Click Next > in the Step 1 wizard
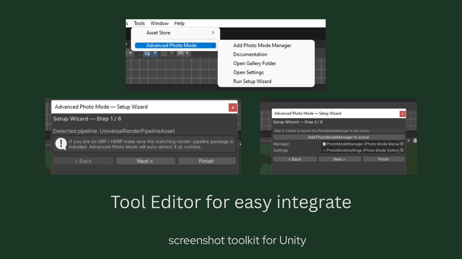 point(146,161)
